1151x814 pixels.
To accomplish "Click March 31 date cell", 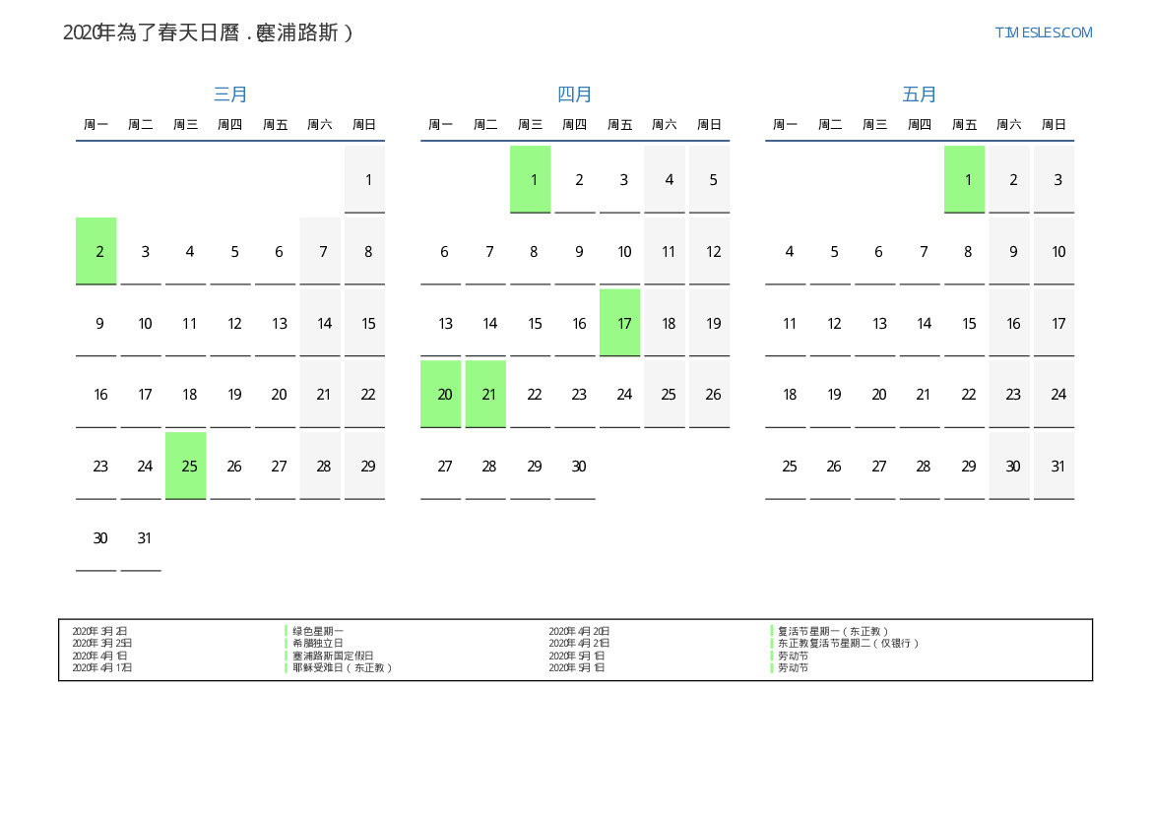I will tap(141, 537).
